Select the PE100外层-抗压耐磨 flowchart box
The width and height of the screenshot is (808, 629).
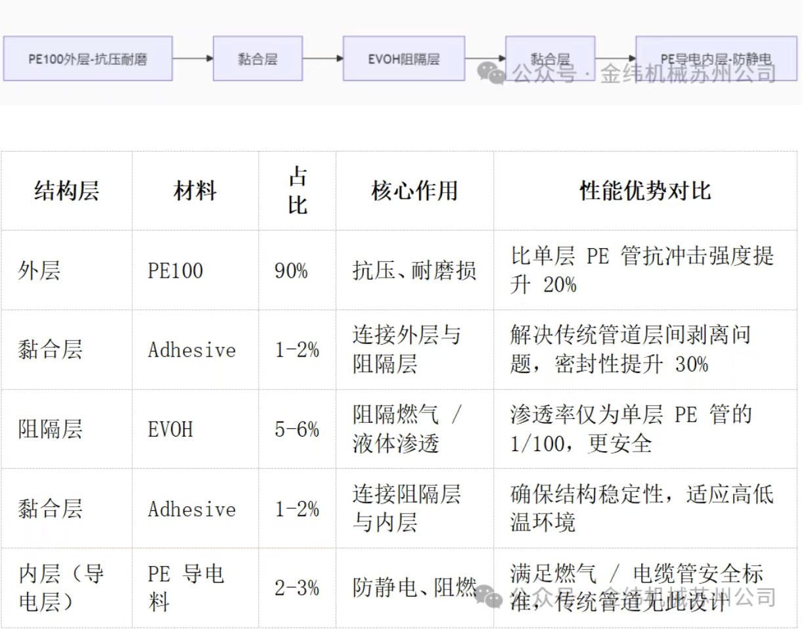[x=88, y=58]
